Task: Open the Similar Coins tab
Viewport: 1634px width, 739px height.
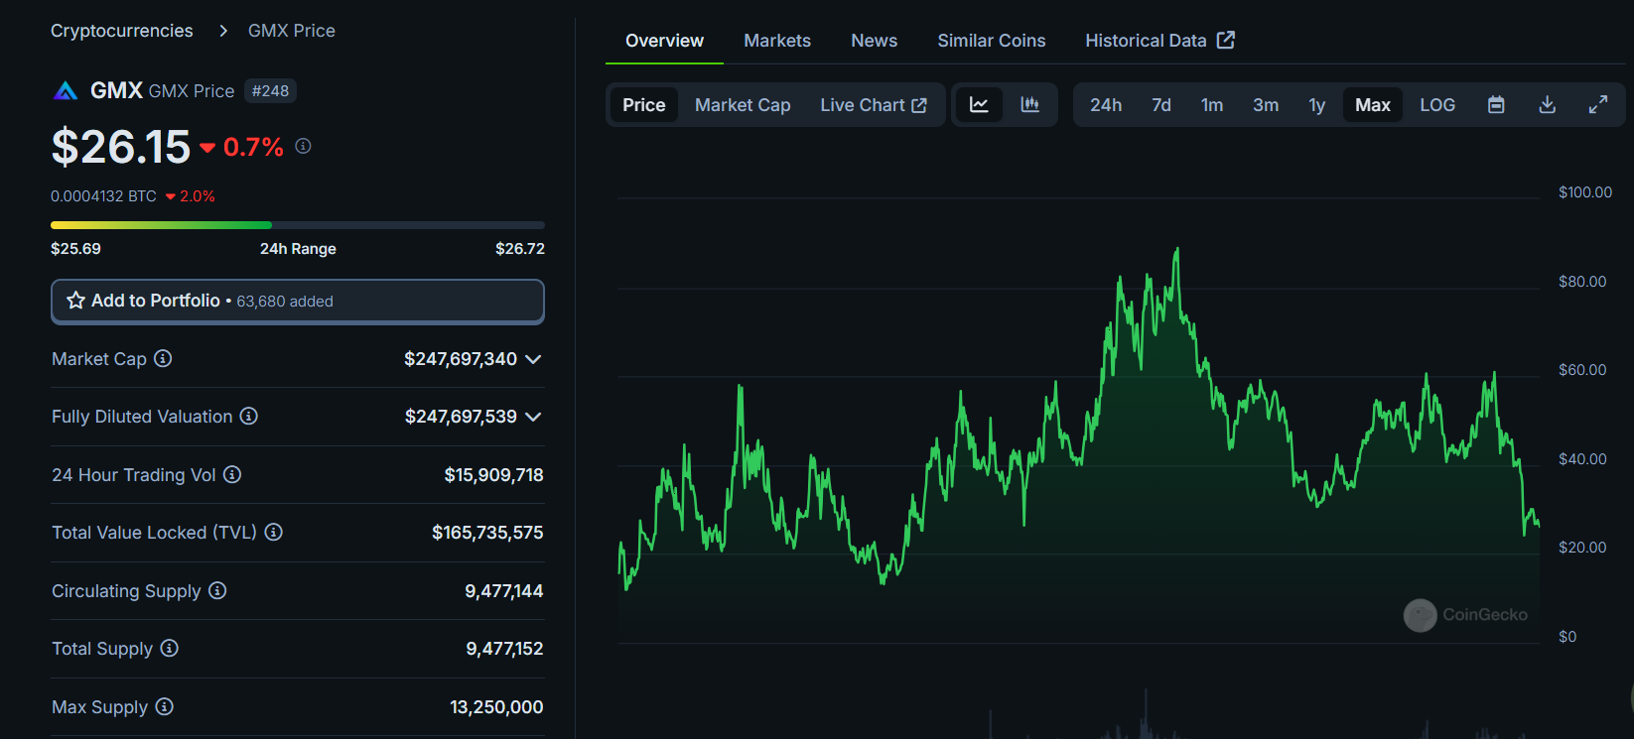Action: point(992,41)
